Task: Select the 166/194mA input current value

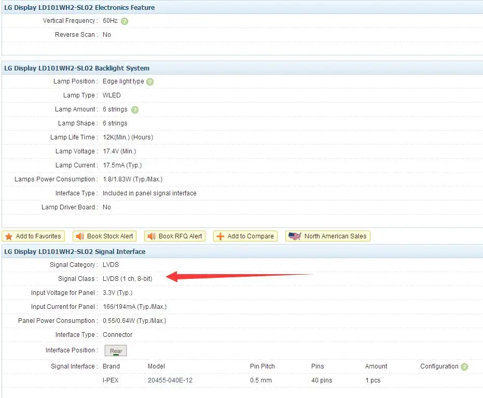Action: (x=134, y=307)
